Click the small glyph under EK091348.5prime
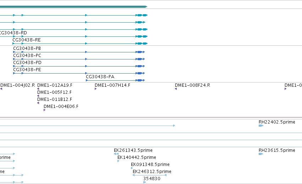Image resolution: width=302 pixels, height=184 pixels. pos(132,168)
